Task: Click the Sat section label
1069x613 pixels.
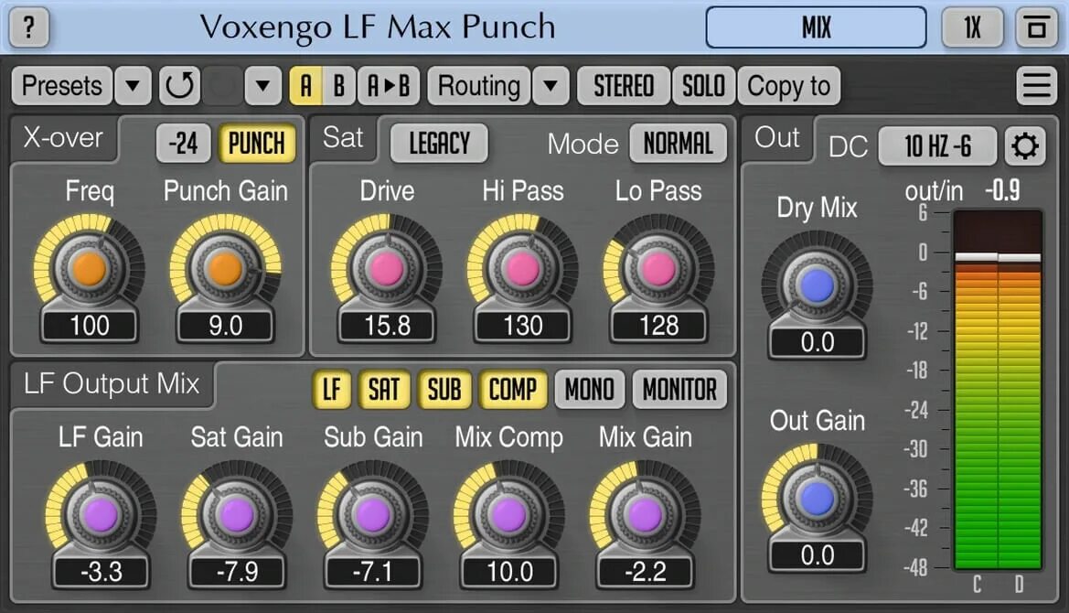Action: [x=343, y=138]
